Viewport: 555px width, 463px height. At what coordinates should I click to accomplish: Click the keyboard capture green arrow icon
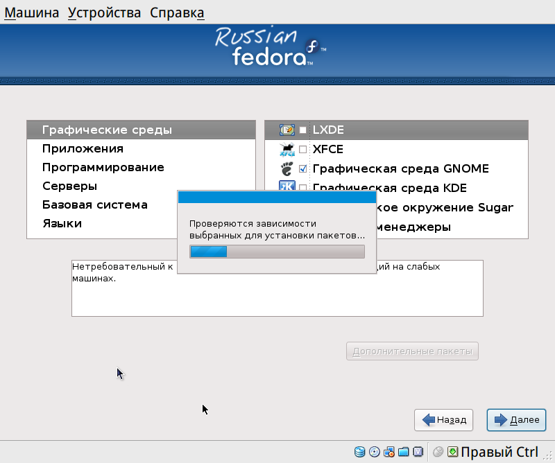[452, 452]
